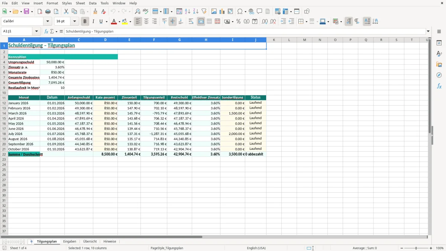Image resolution: width=446 pixels, height=251 pixels.
Task: Clear direct formatting
Action: pyautogui.click(x=103, y=12)
